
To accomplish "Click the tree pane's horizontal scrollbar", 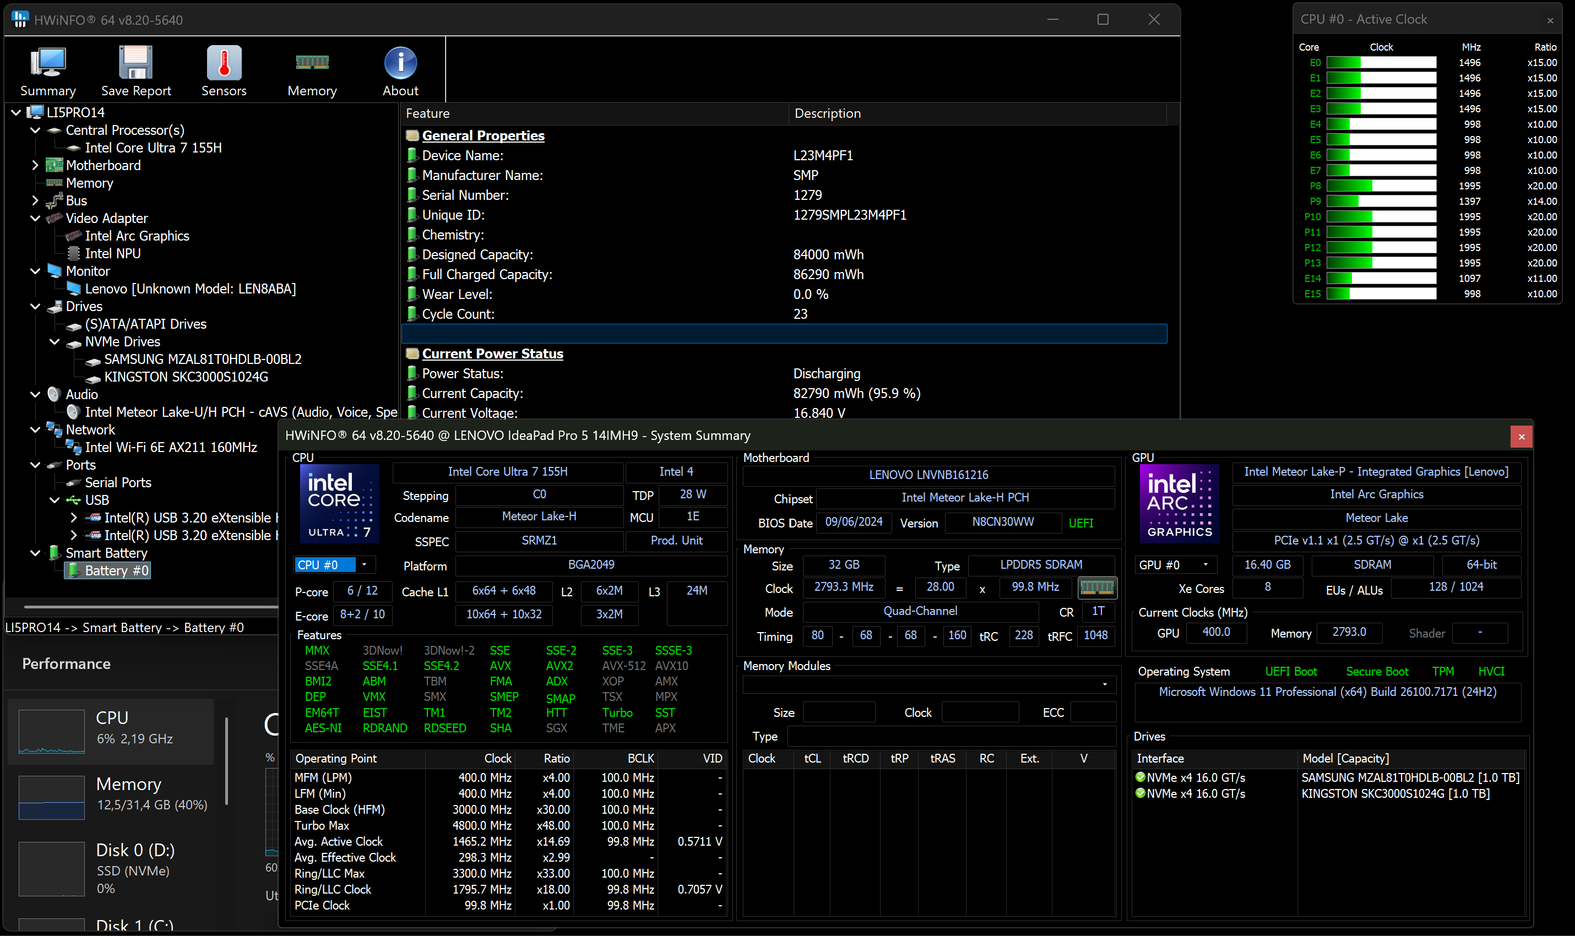I will [x=150, y=607].
